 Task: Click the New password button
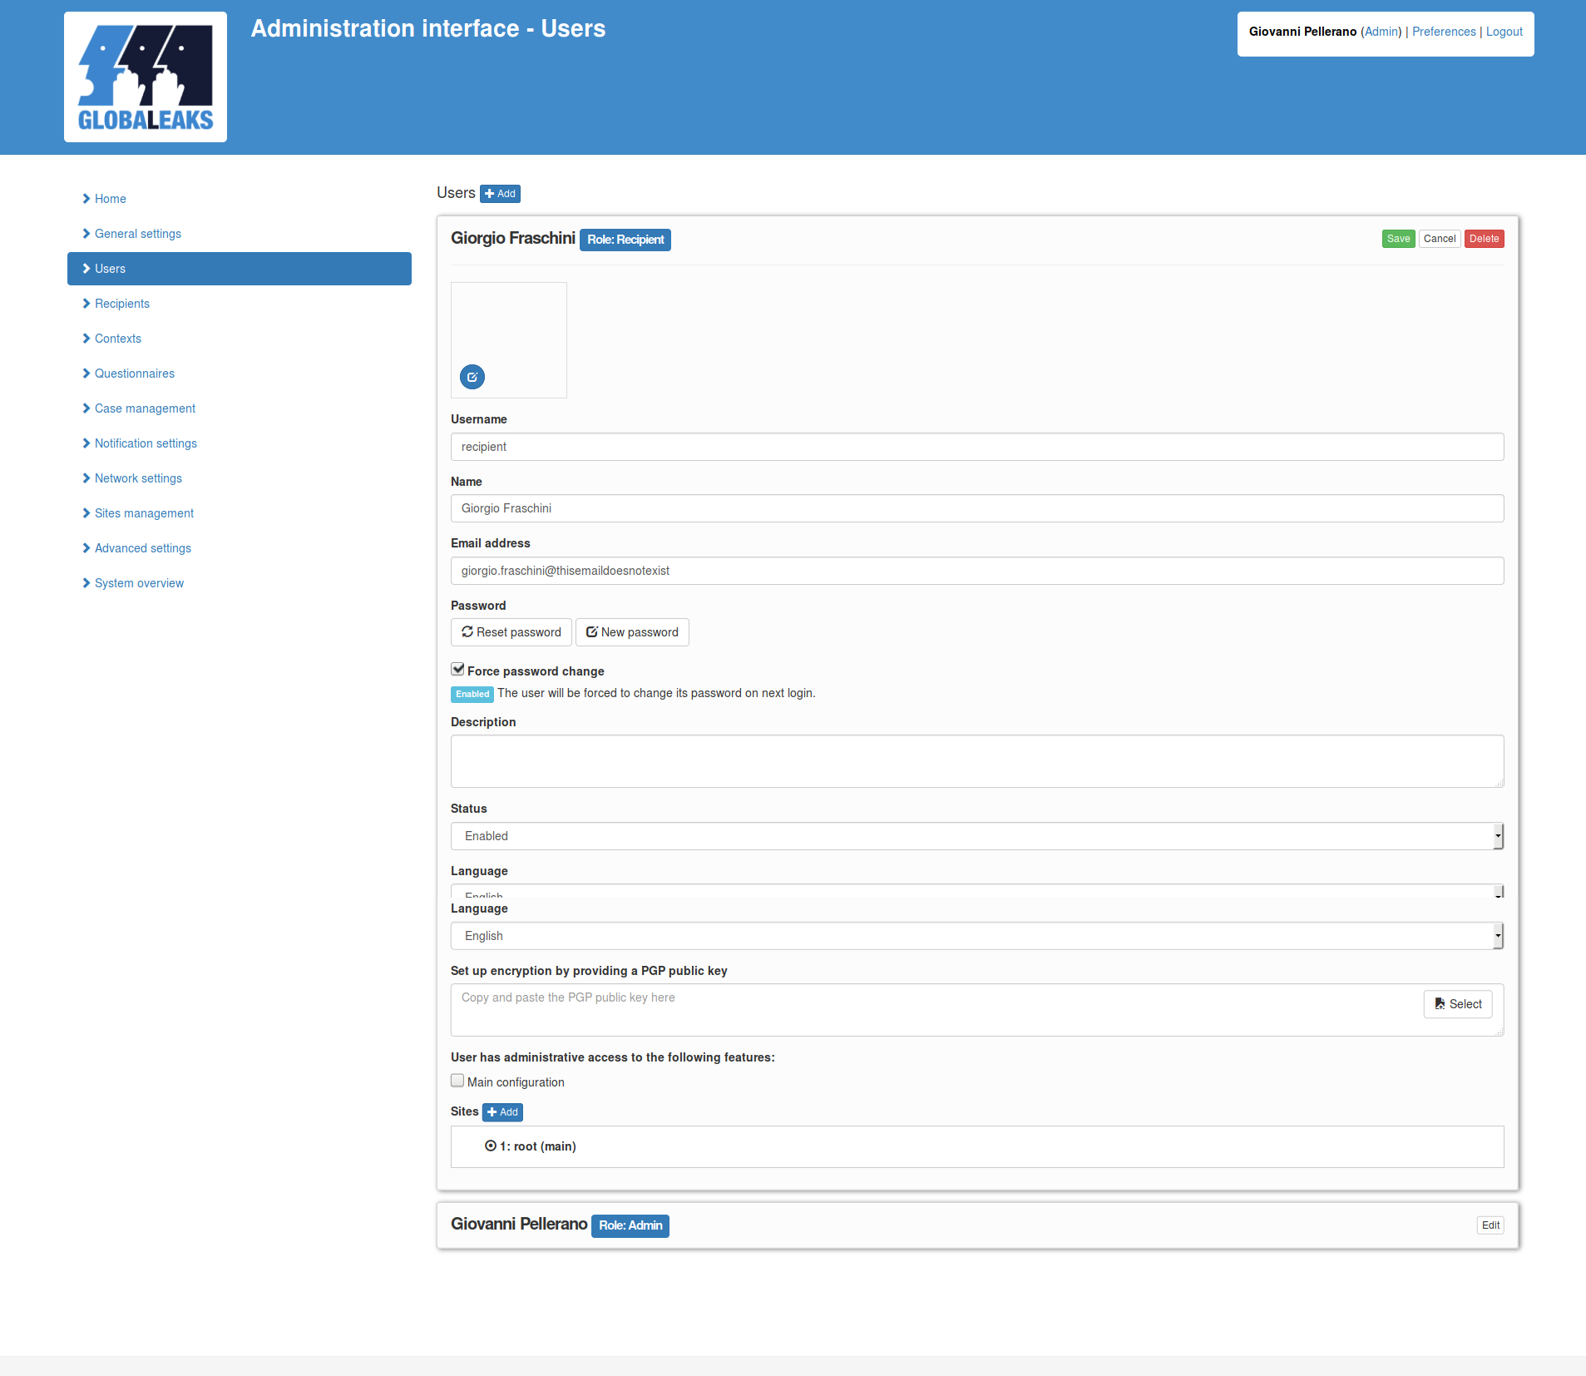click(632, 632)
